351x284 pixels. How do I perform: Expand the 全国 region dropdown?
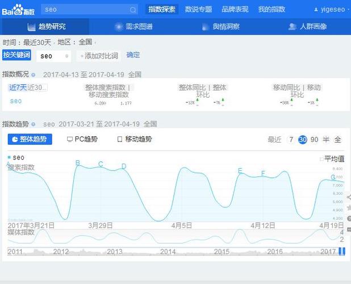(x=87, y=42)
